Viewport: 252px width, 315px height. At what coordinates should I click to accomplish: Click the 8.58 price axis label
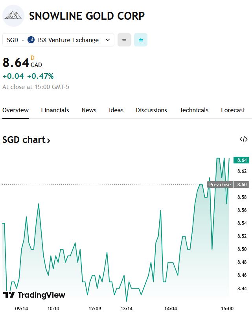pos(242,197)
